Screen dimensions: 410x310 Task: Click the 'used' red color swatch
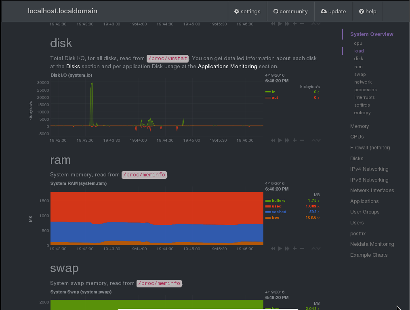click(268, 206)
